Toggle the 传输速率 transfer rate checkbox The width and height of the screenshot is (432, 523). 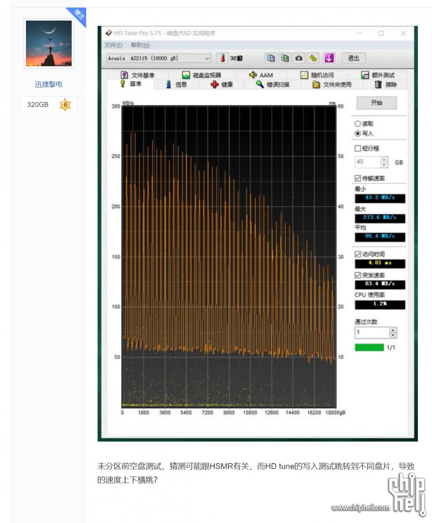click(x=358, y=178)
